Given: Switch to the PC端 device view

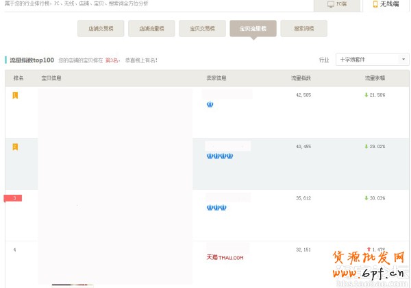Looking at the screenshot, I should 336,4.
